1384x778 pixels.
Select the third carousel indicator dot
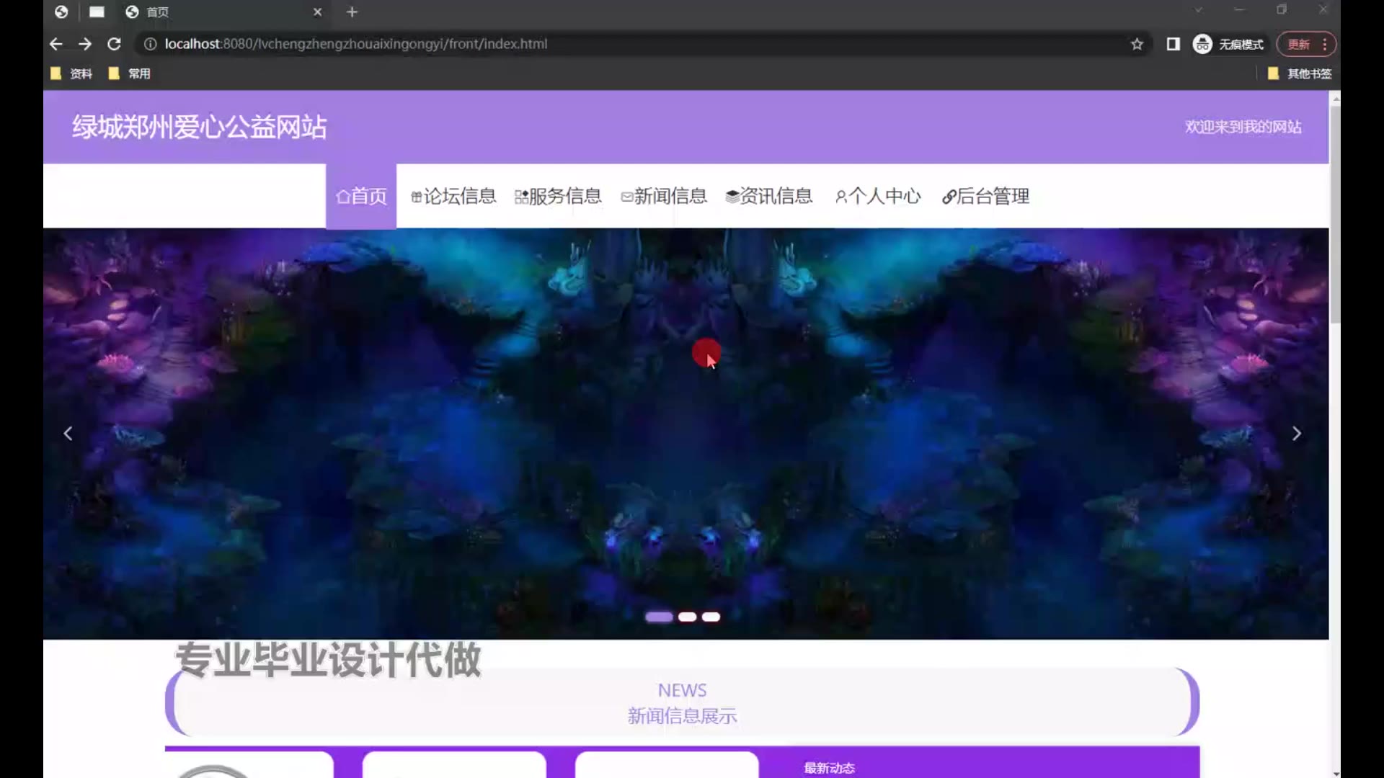point(711,617)
